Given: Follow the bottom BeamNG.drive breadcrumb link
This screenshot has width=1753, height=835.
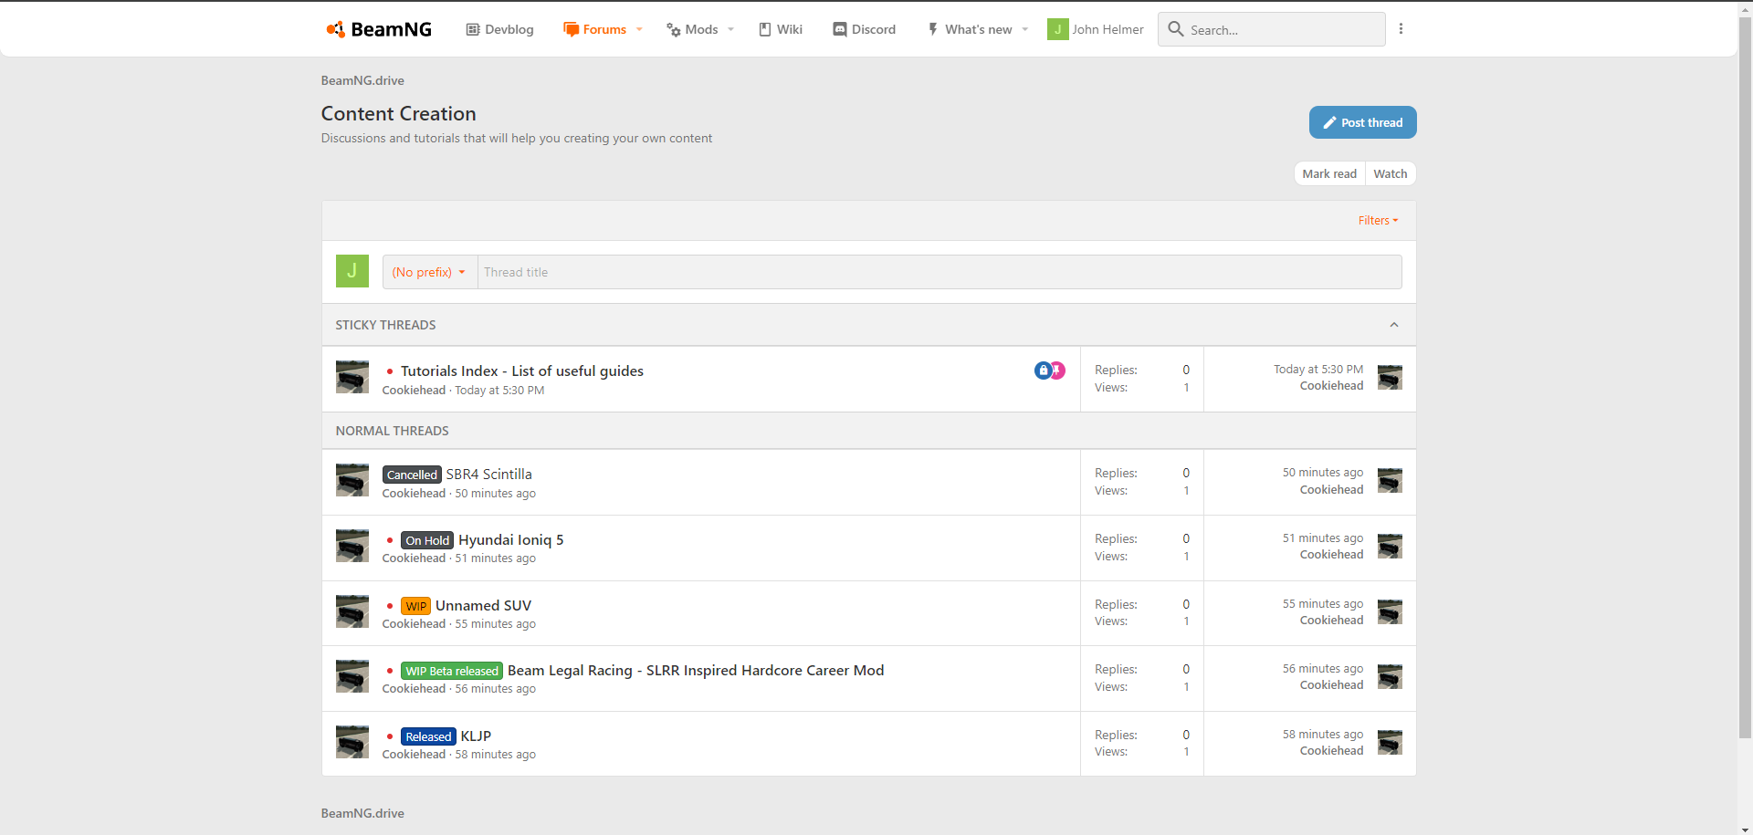Looking at the screenshot, I should 362,813.
